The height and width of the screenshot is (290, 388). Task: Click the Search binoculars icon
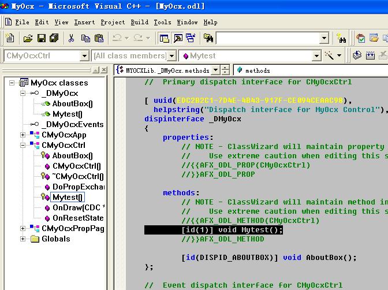click(341, 38)
